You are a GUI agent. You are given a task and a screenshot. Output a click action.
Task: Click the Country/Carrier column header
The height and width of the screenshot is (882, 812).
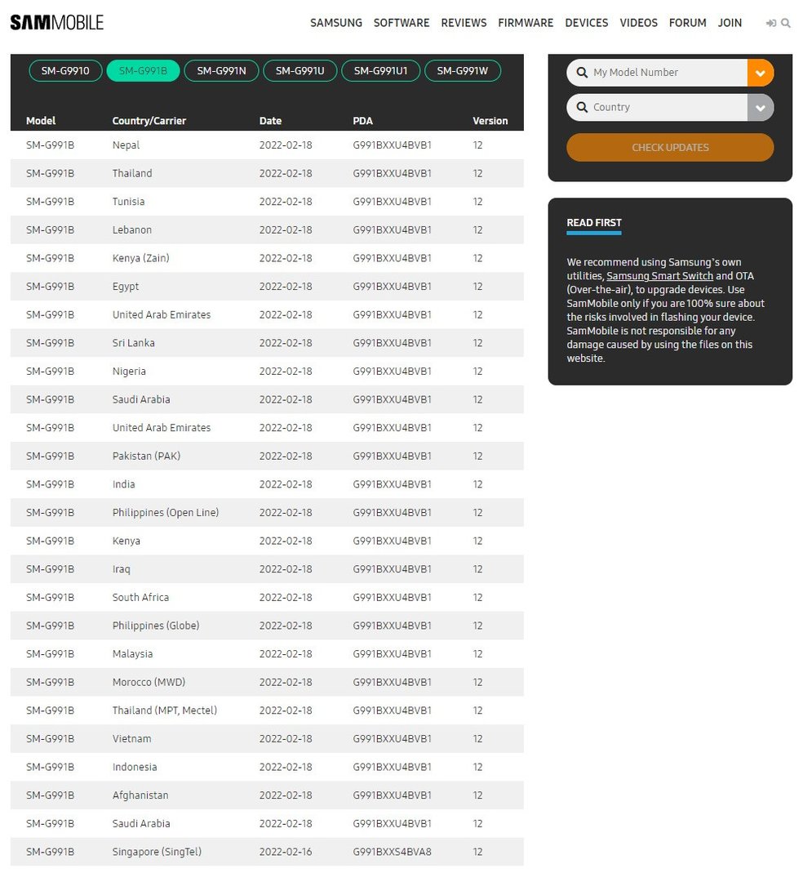[x=149, y=121]
